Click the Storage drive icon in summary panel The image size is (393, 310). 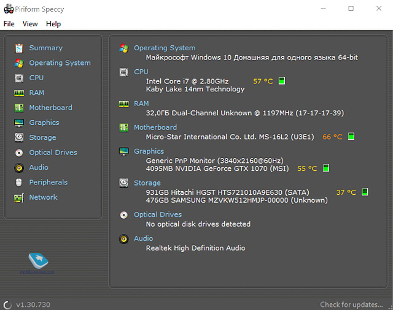tap(123, 183)
